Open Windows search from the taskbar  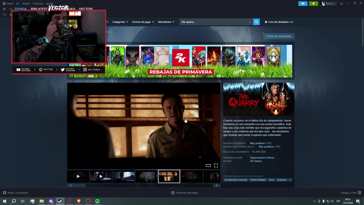[x=14, y=201]
